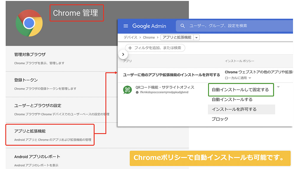Click the QRコード機能 app icon
Screen dimensions: 296x169
[x=127, y=90]
